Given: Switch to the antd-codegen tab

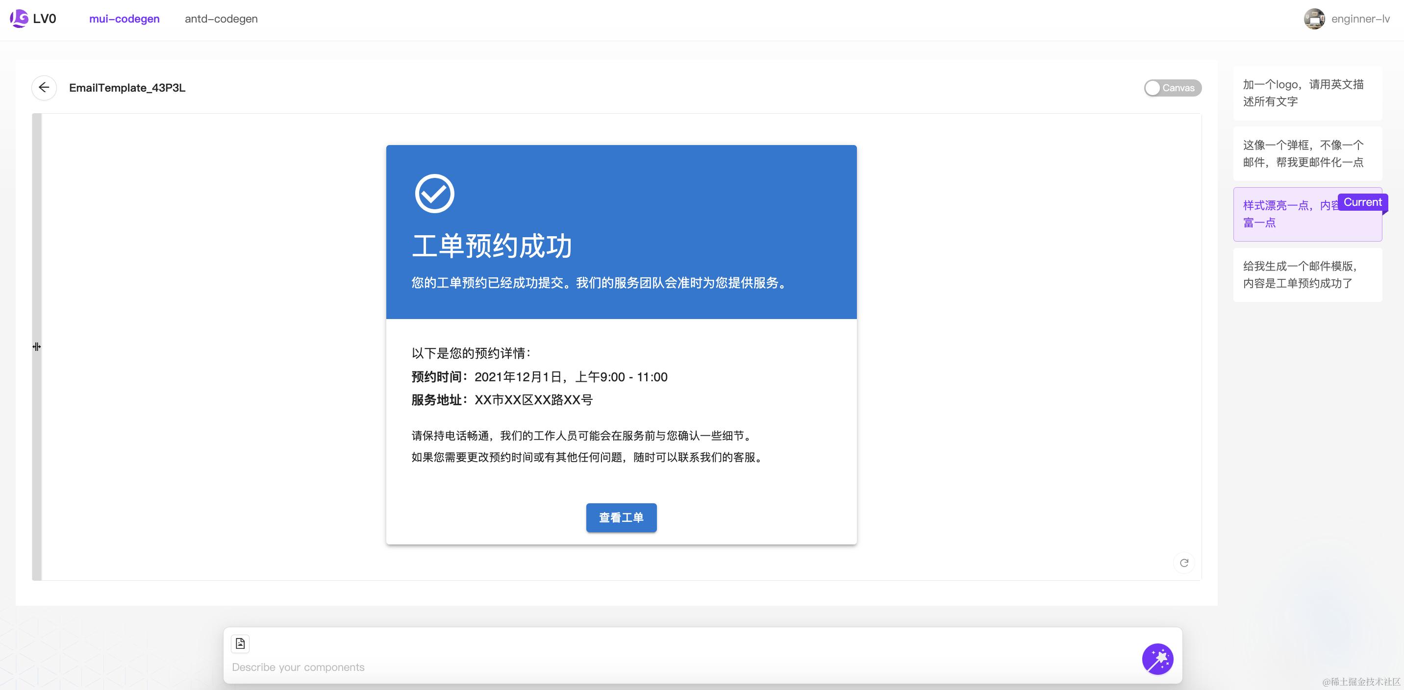Looking at the screenshot, I should [221, 19].
